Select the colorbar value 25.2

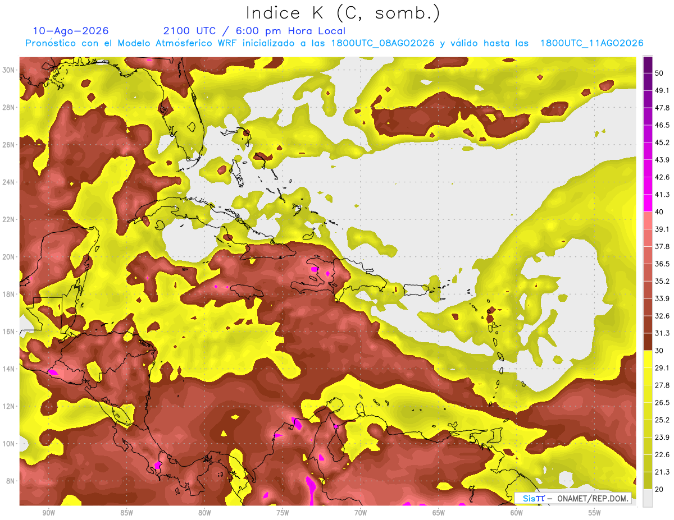click(662, 420)
